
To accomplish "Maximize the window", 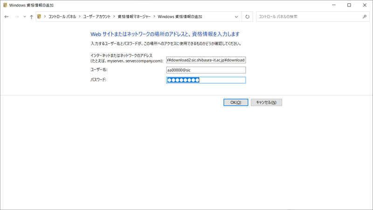I will click(x=349, y=5).
